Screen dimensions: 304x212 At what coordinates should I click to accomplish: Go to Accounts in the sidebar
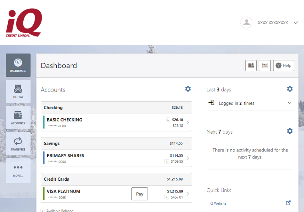pyautogui.click(x=18, y=118)
